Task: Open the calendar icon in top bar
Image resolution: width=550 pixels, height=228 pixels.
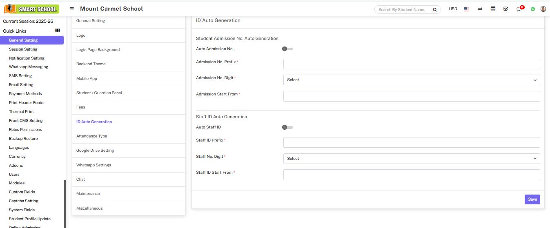Action: (x=493, y=9)
